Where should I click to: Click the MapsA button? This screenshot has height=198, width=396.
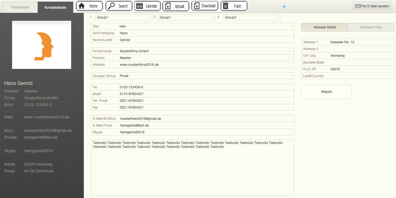click(x=327, y=92)
